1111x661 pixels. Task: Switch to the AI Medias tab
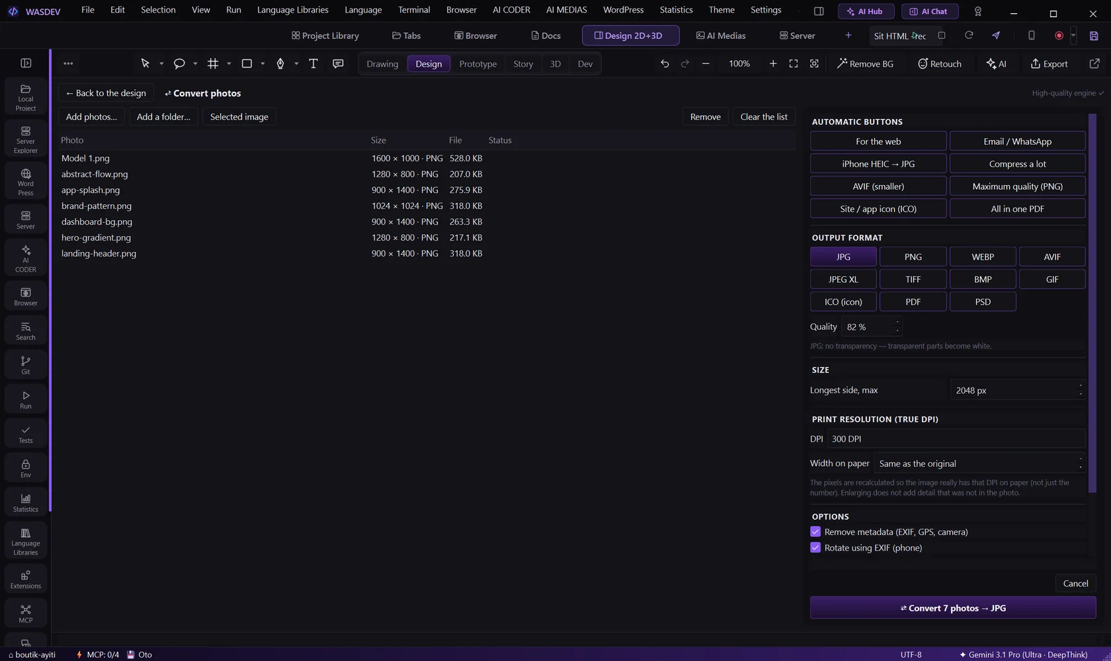[x=721, y=36]
